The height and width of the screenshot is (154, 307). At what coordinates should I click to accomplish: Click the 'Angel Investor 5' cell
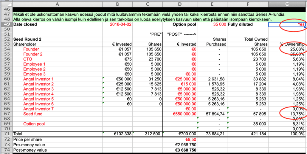(x=57, y=99)
